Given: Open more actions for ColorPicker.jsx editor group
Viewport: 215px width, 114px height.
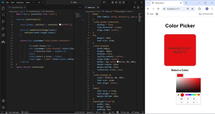Looking at the screenshot, I should [x=80, y=7].
